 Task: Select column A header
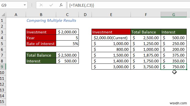pyautogui.click(x=16, y=15)
